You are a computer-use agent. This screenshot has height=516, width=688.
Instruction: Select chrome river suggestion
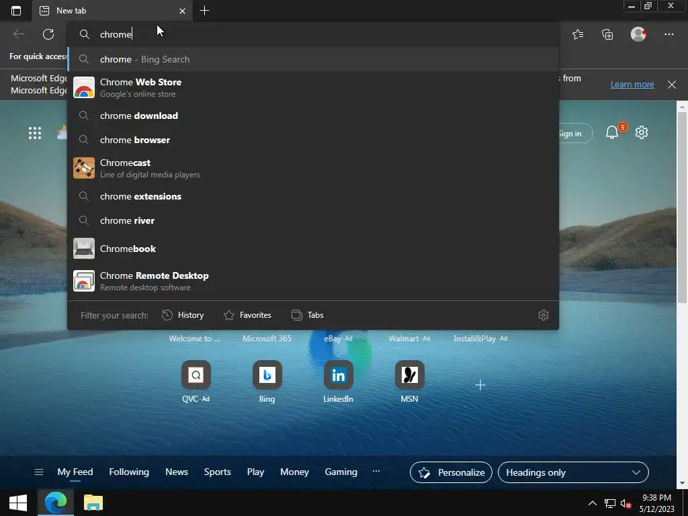point(313,220)
